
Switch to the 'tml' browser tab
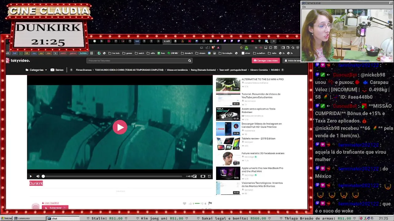(137, 41)
